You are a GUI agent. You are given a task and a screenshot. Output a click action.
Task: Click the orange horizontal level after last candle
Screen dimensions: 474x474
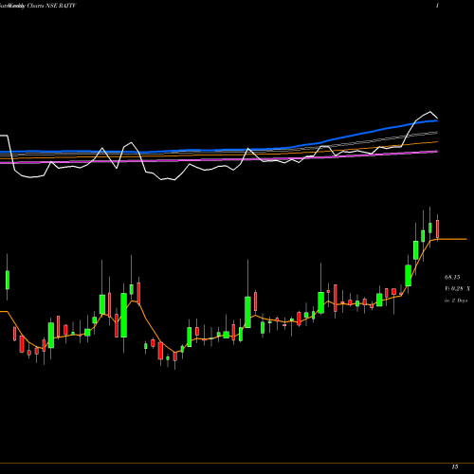tap(452, 239)
